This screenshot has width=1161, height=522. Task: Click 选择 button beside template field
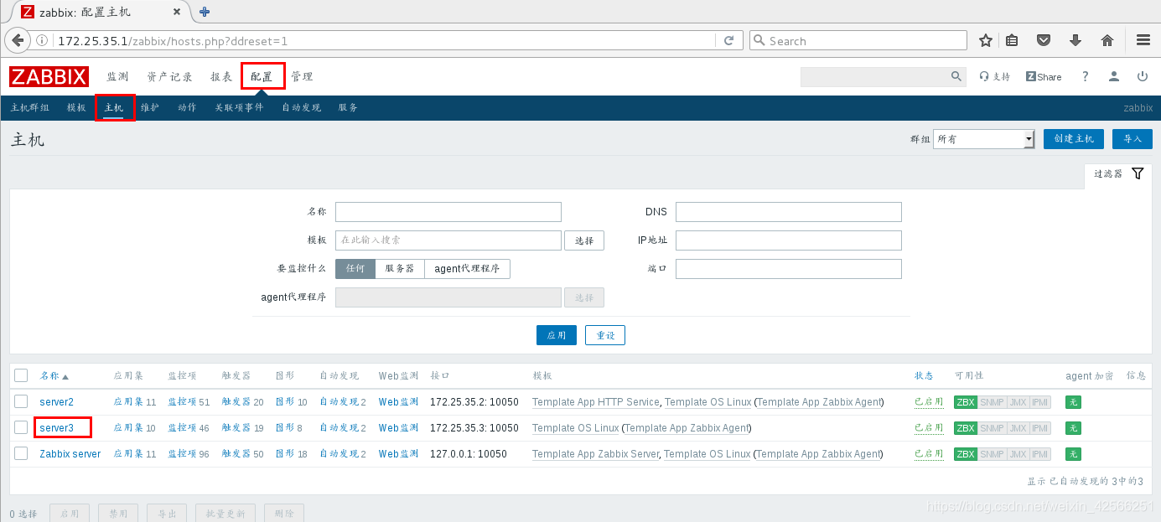584,240
